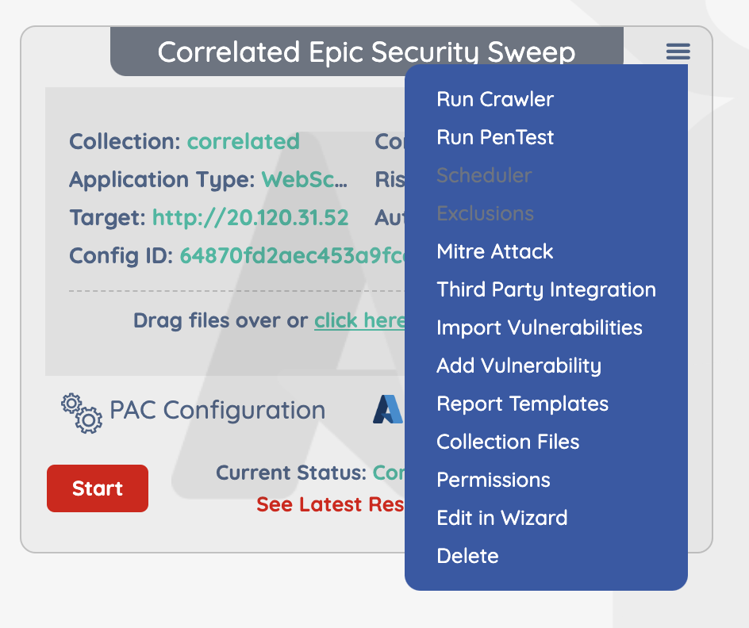Click the blue Azure 'A' logo icon
This screenshot has width=749, height=628.
[388, 409]
